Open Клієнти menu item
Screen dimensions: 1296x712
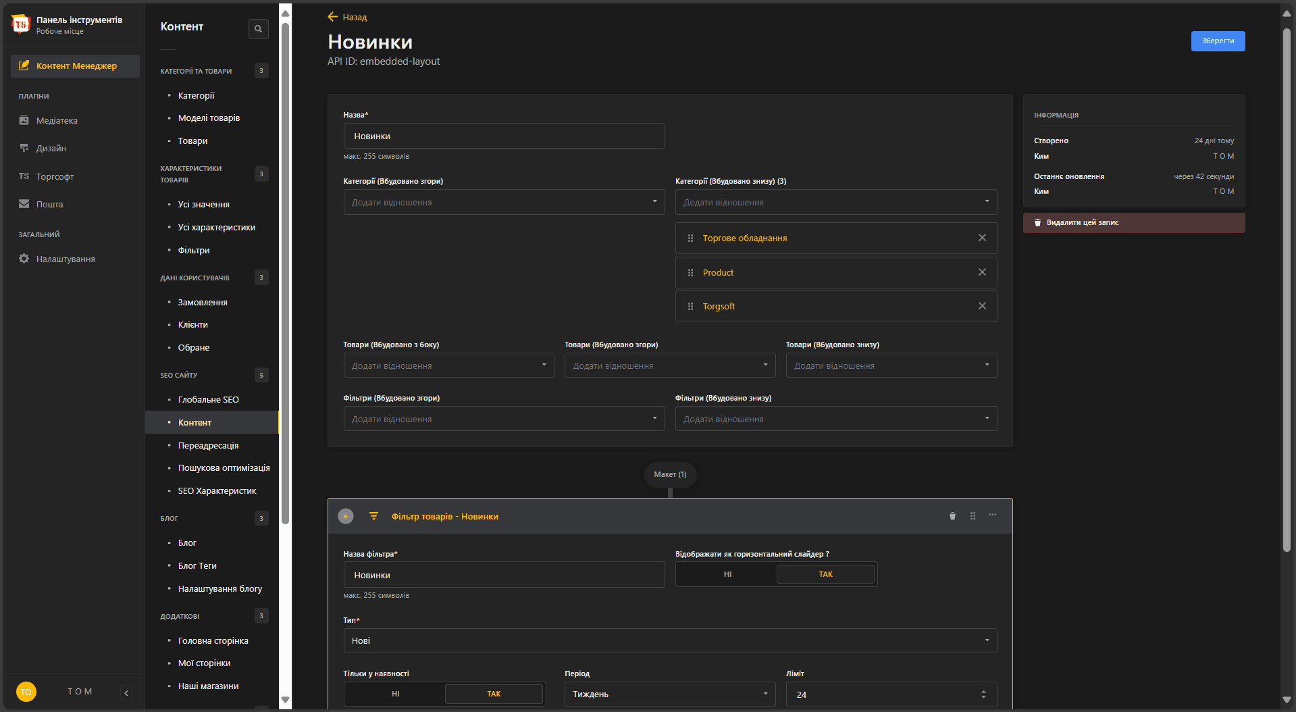click(192, 325)
